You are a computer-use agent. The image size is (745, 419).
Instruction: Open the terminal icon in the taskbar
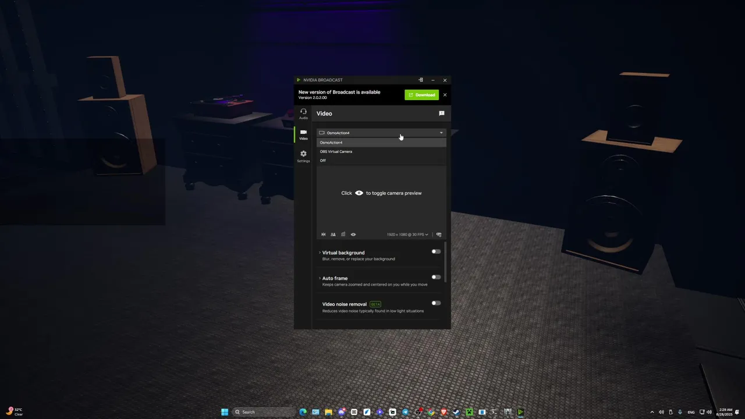[x=495, y=412]
